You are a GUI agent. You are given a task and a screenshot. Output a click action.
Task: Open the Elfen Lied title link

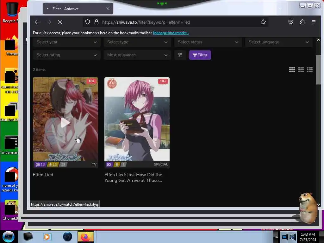click(x=43, y=175)
